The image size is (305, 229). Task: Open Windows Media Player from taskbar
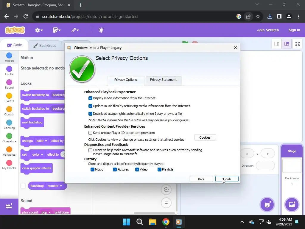point(179,222)
